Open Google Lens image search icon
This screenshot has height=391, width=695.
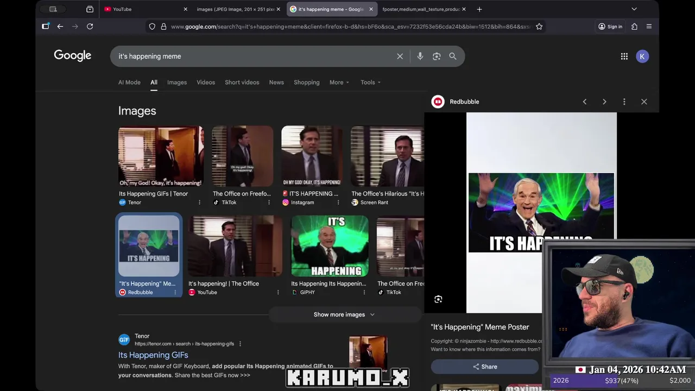coord(437,56)
